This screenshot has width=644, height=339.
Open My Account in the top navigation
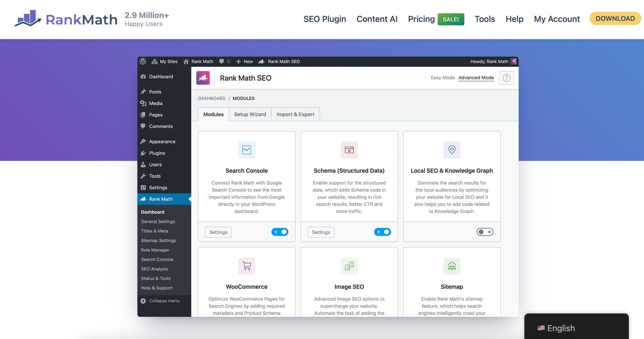coord(557,19)
